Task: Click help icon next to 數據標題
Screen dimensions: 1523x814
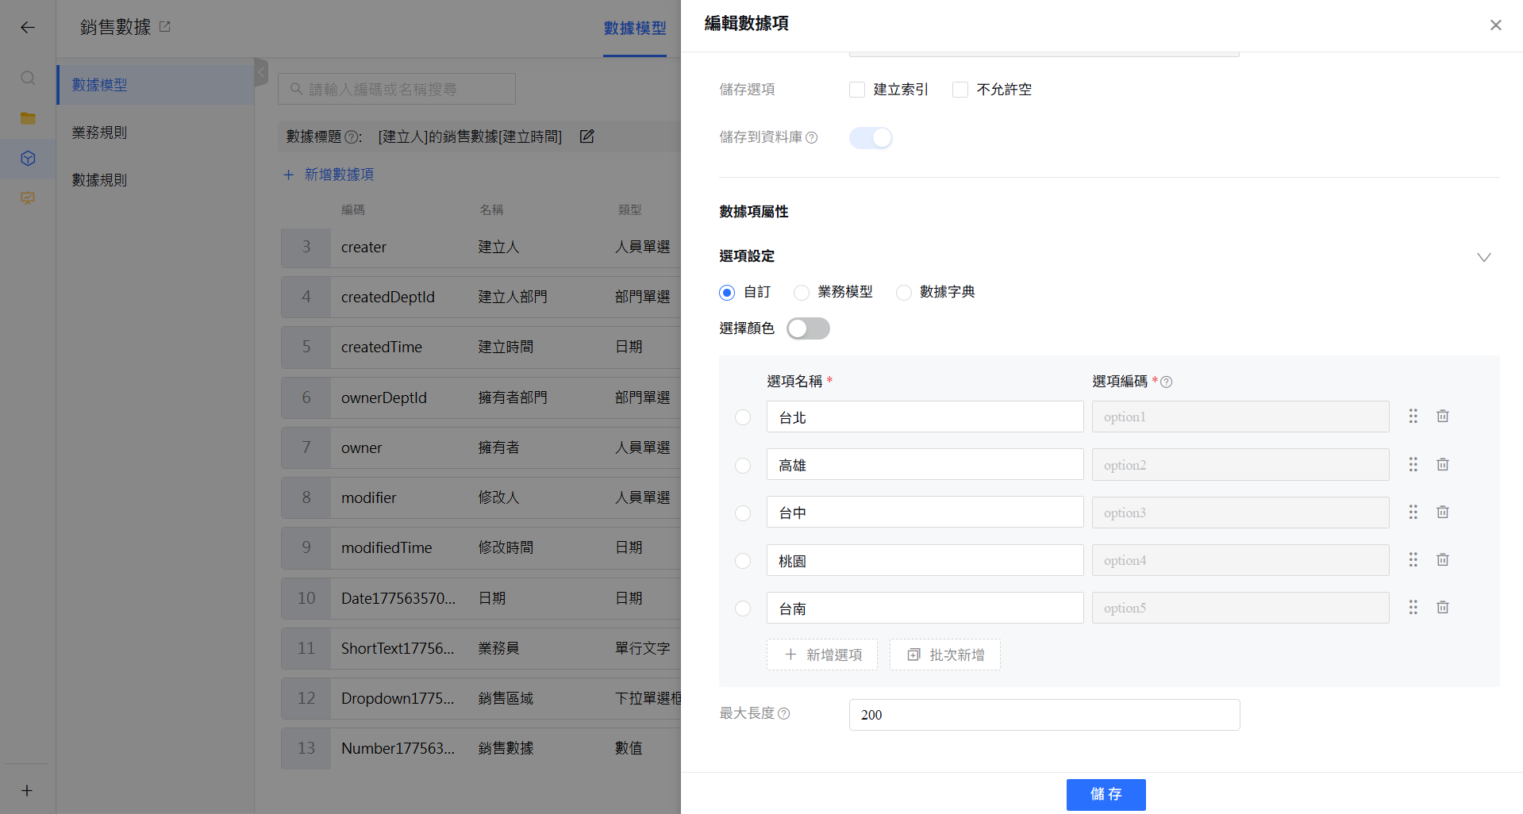Action: pos(352,137)
